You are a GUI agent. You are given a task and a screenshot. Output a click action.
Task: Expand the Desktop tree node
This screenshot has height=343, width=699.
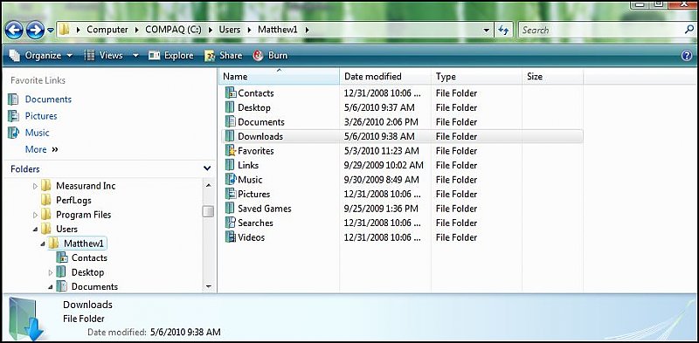click(x=51, y=272)
